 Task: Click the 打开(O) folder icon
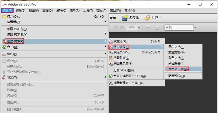coord(4,17)
